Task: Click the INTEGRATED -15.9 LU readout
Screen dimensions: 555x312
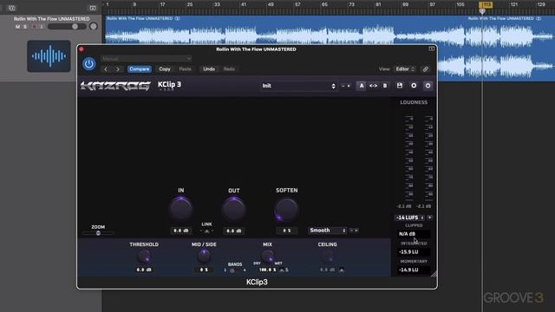Action: [x=414, y=252]
